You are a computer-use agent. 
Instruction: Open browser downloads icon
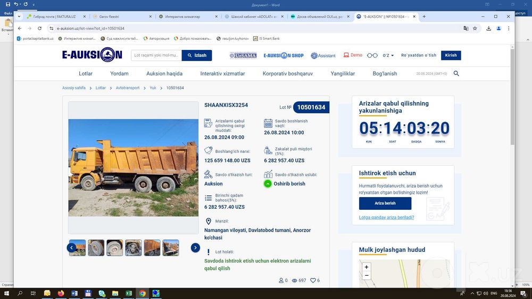(488, 29)
